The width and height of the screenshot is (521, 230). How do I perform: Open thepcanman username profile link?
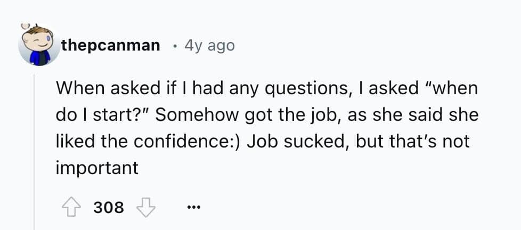110,46
